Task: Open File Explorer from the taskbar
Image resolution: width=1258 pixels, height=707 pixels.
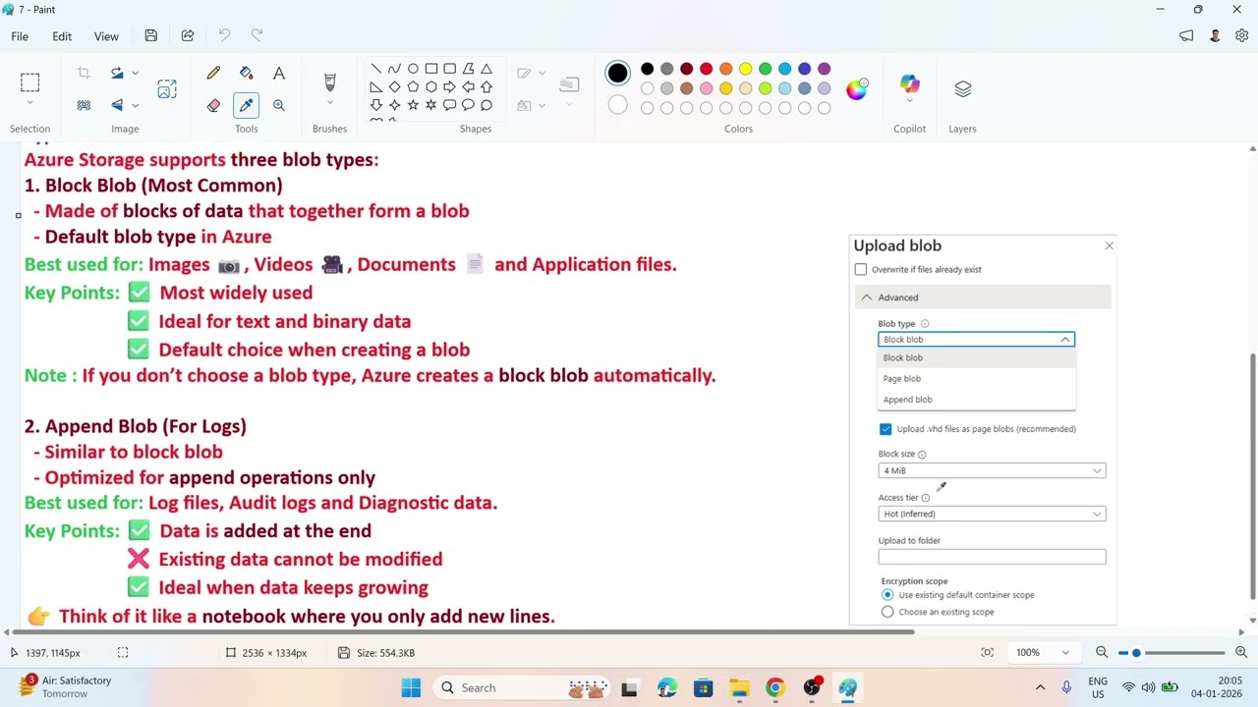Action: coord(739,687)
